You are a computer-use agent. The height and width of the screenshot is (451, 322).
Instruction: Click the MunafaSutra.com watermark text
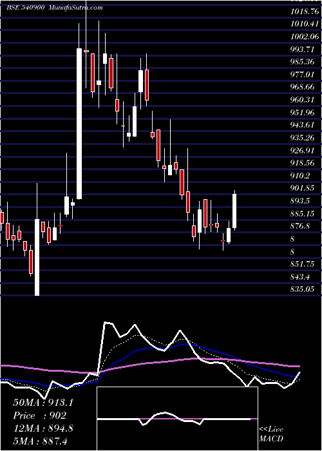pos(75,8)
